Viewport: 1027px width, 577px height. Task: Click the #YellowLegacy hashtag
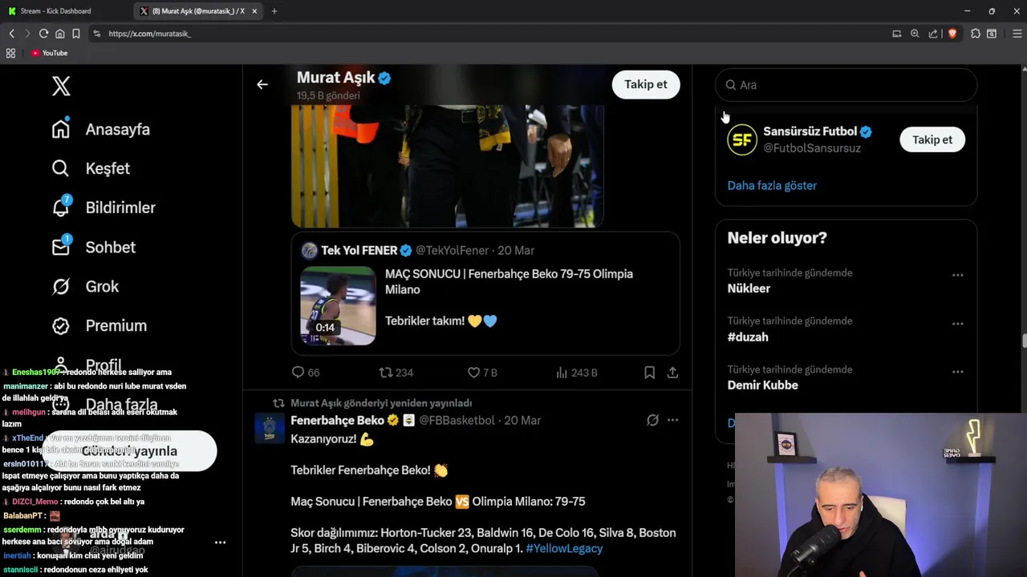[x=564, y=548]
